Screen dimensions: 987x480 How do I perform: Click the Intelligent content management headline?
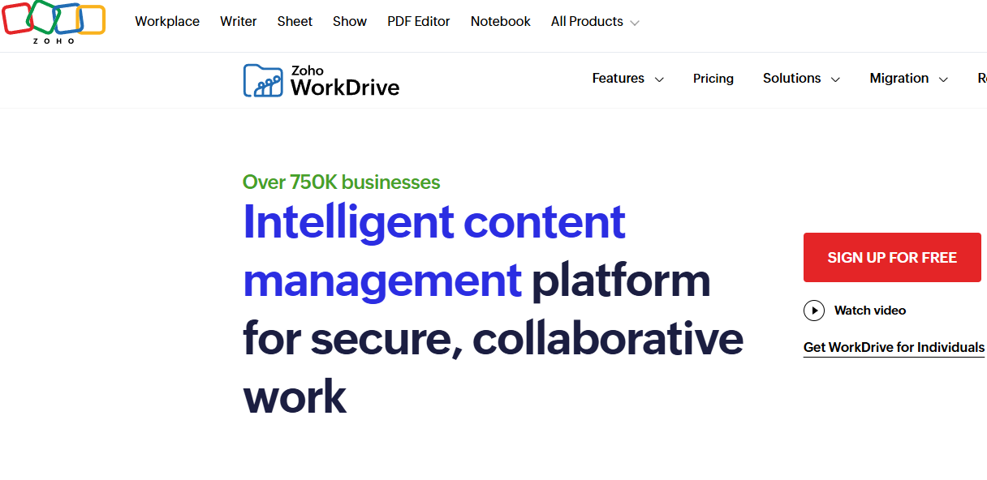434,251
